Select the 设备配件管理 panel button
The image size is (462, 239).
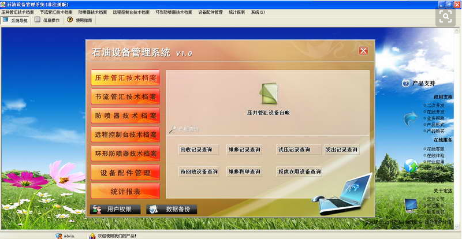[125, 173]
